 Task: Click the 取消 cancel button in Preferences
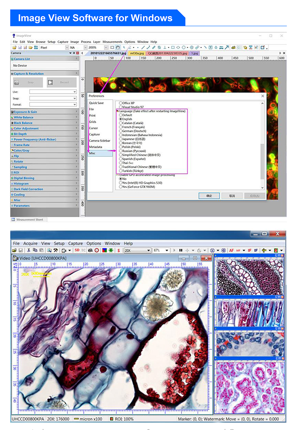pos(232,195)
